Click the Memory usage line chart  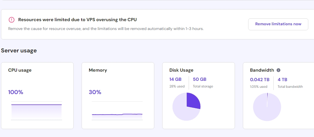[x=117, y=110]
